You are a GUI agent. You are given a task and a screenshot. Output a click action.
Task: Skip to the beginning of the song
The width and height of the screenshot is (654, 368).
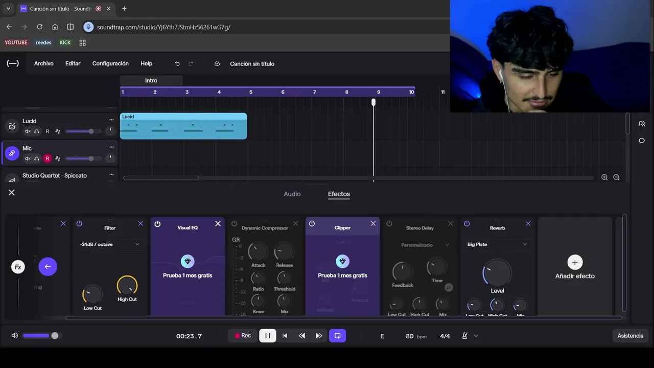tap(285, 336)
